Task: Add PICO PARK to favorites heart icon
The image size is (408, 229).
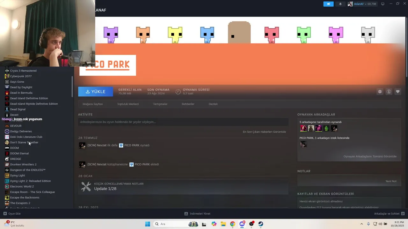Action: click(398, 92)
